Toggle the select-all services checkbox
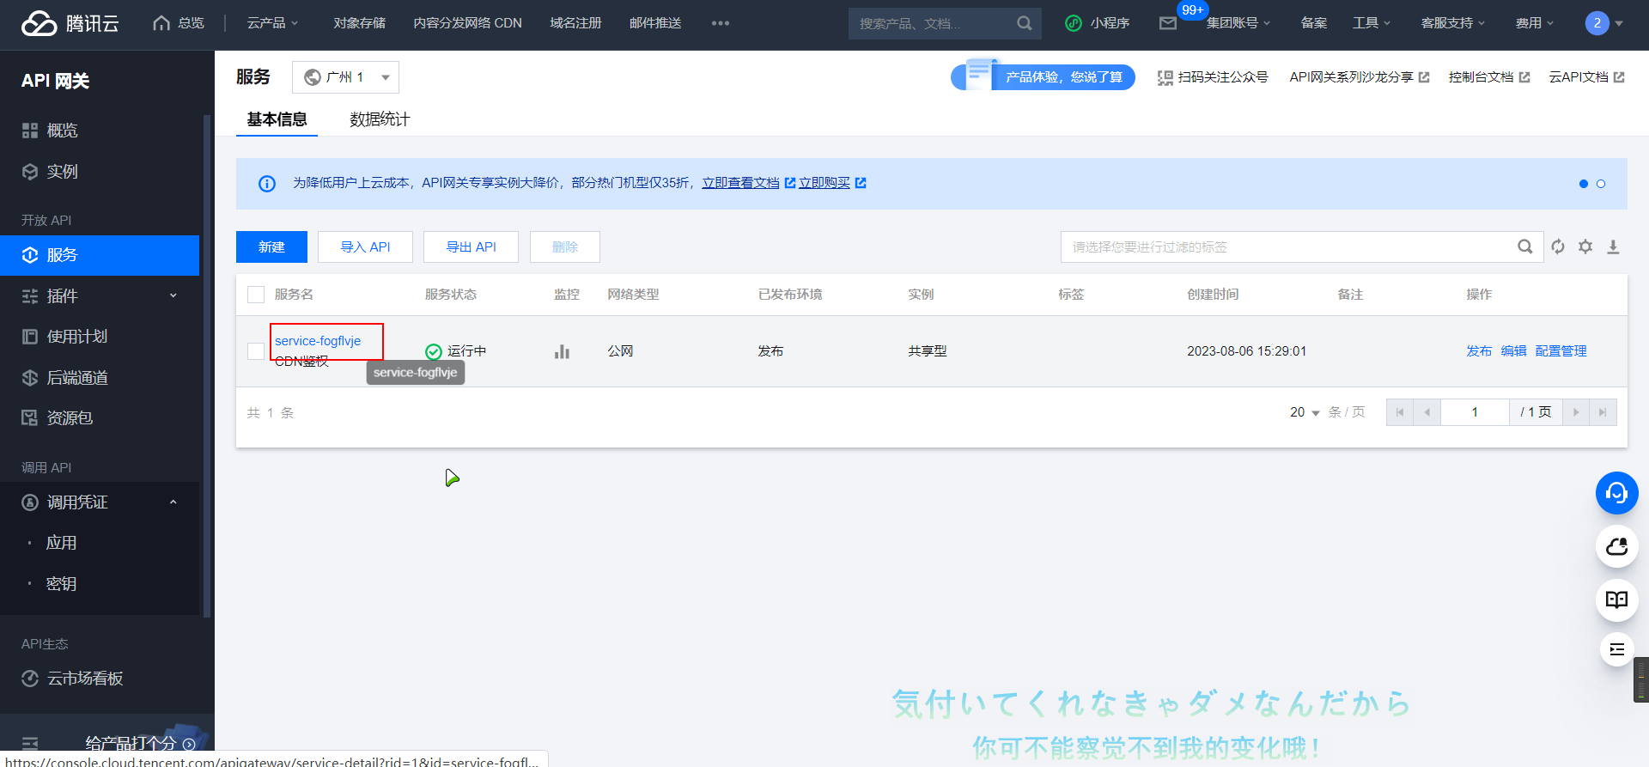 256,295
